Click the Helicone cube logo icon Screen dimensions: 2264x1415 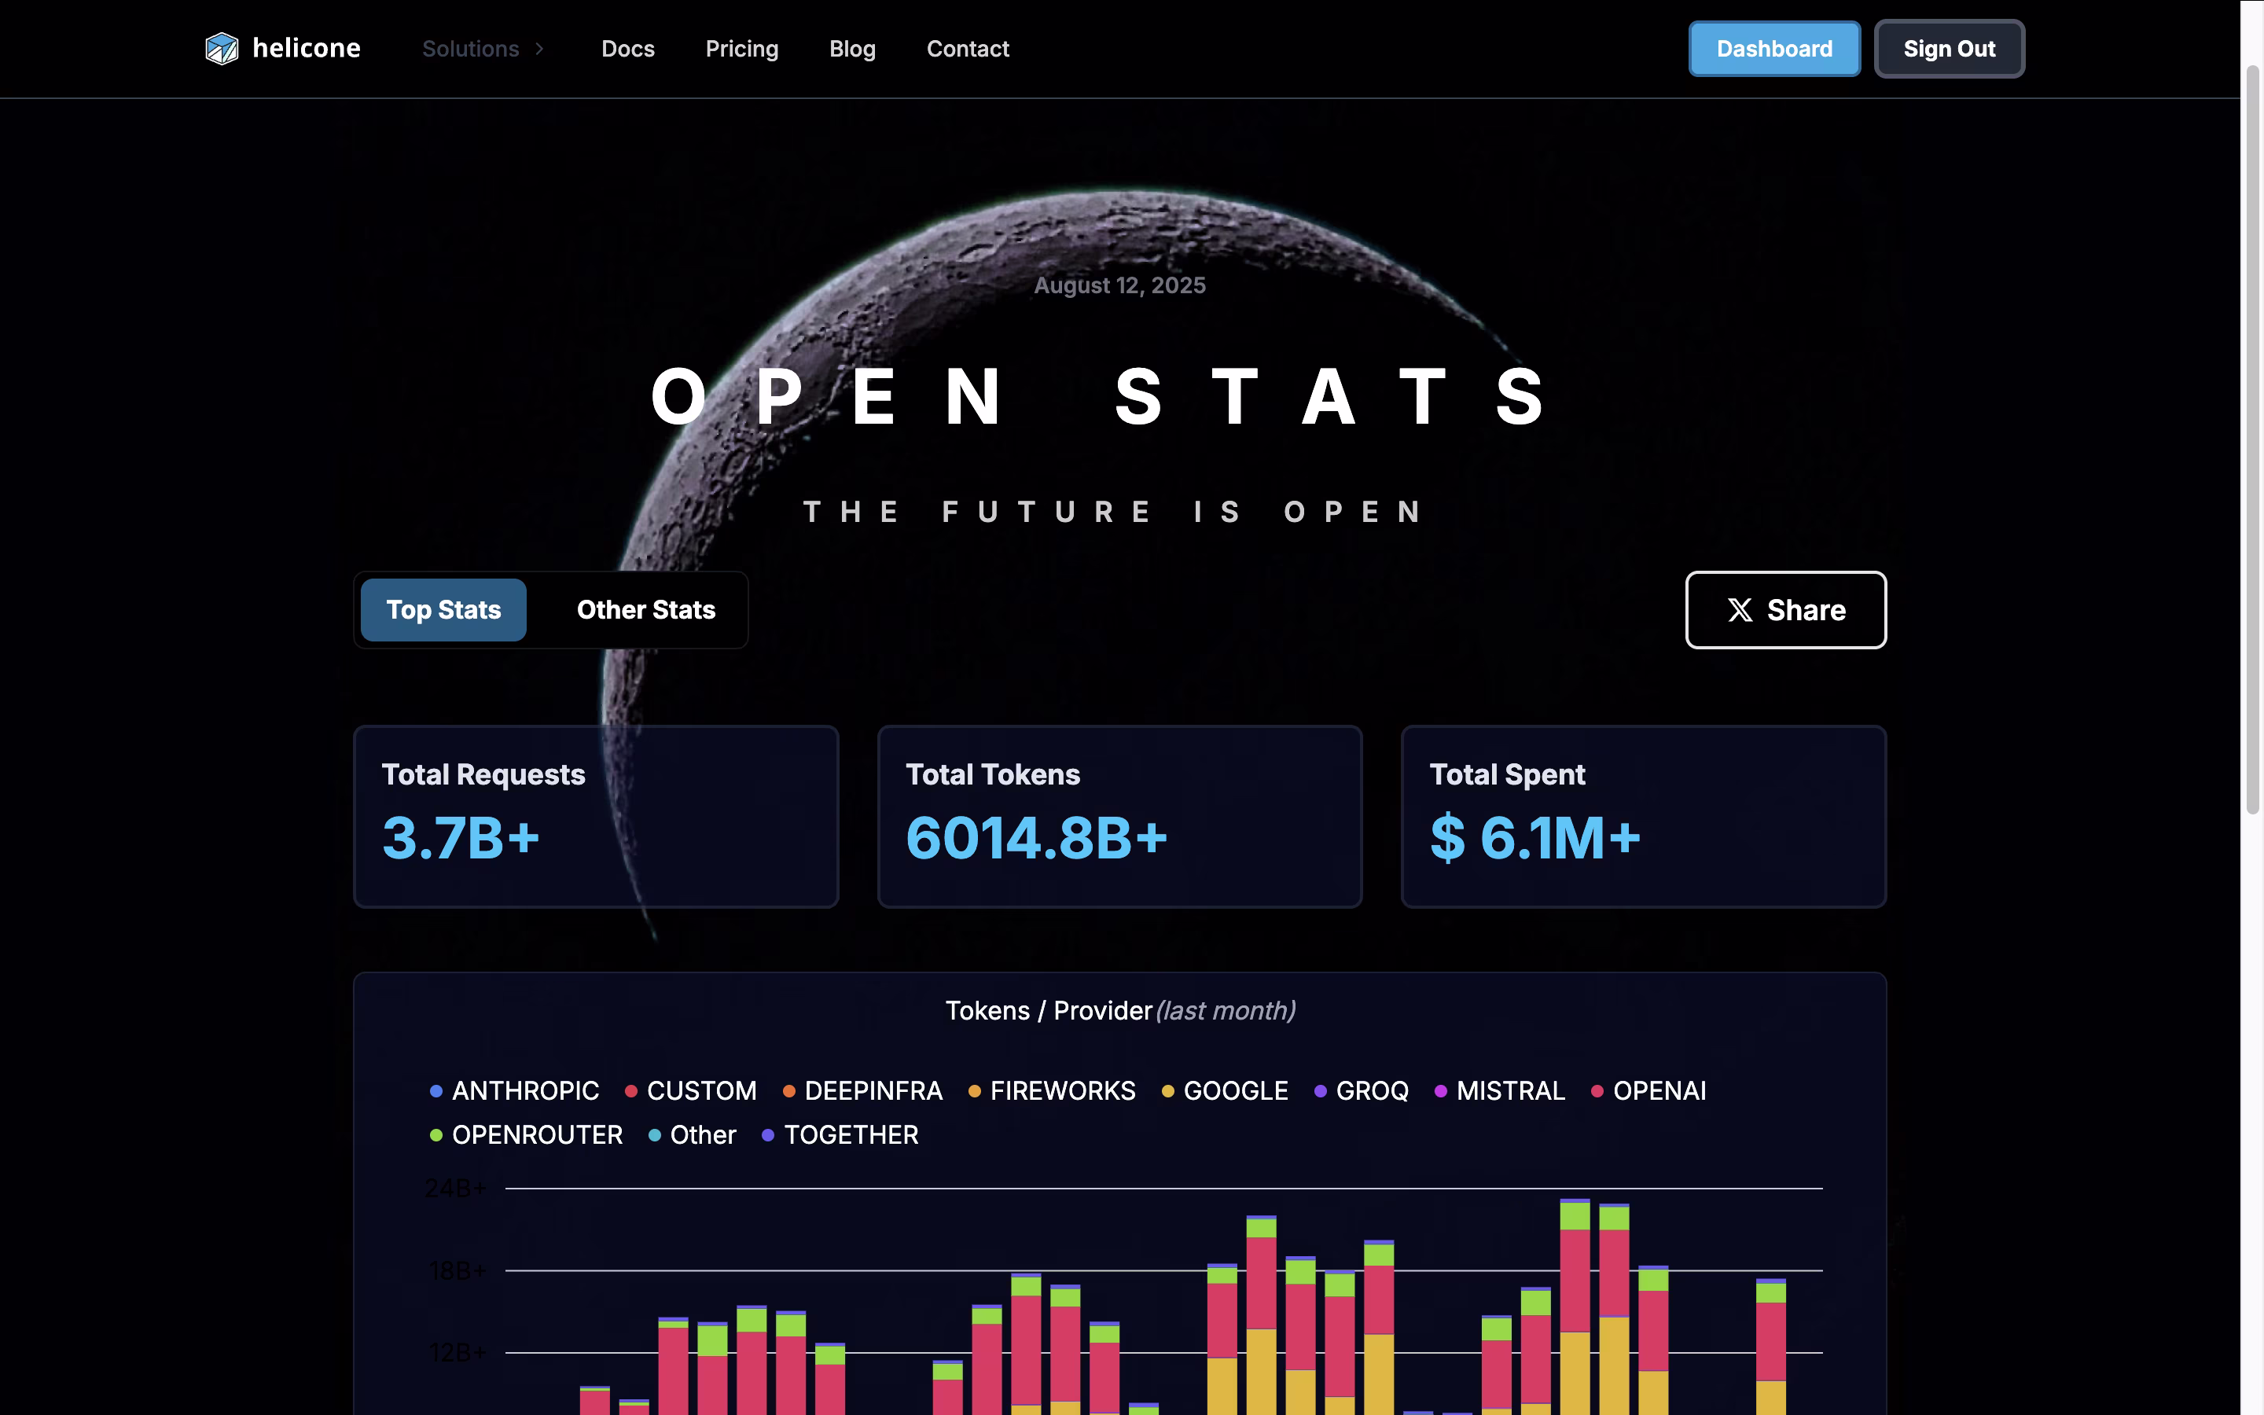click(222, 49)
